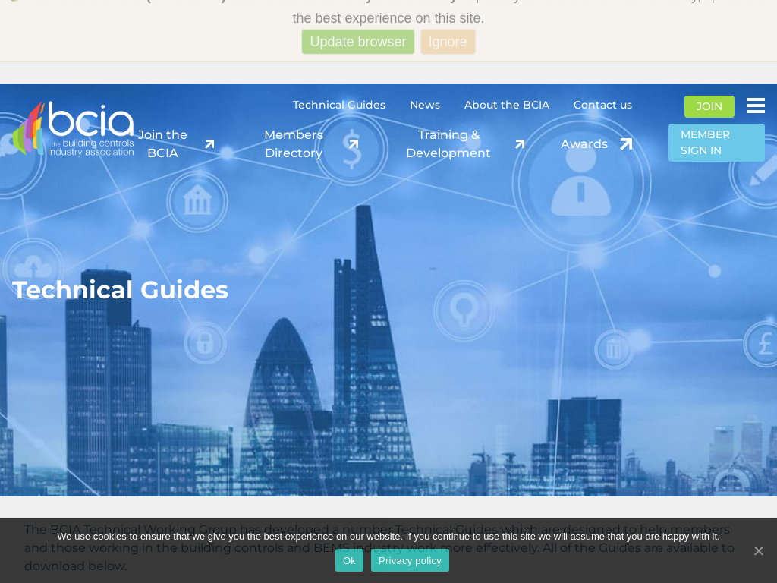Open Members Directory section
The width and height of the screenshot is (777, 583).
pyautogui.click(x=294, y=143)
